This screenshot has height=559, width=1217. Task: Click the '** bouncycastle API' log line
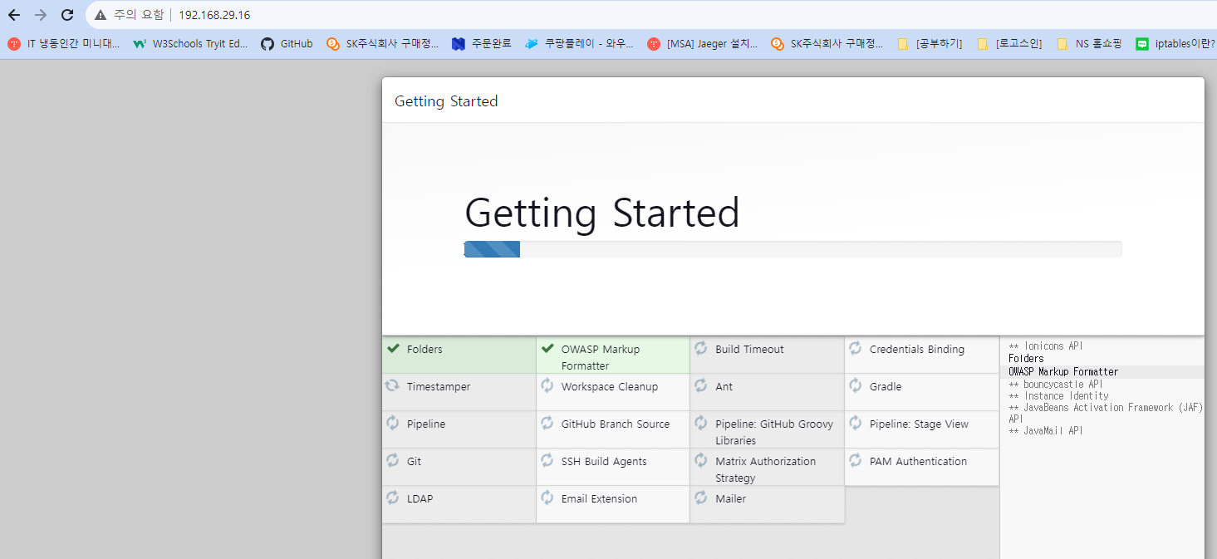(x=1056, y=385)
